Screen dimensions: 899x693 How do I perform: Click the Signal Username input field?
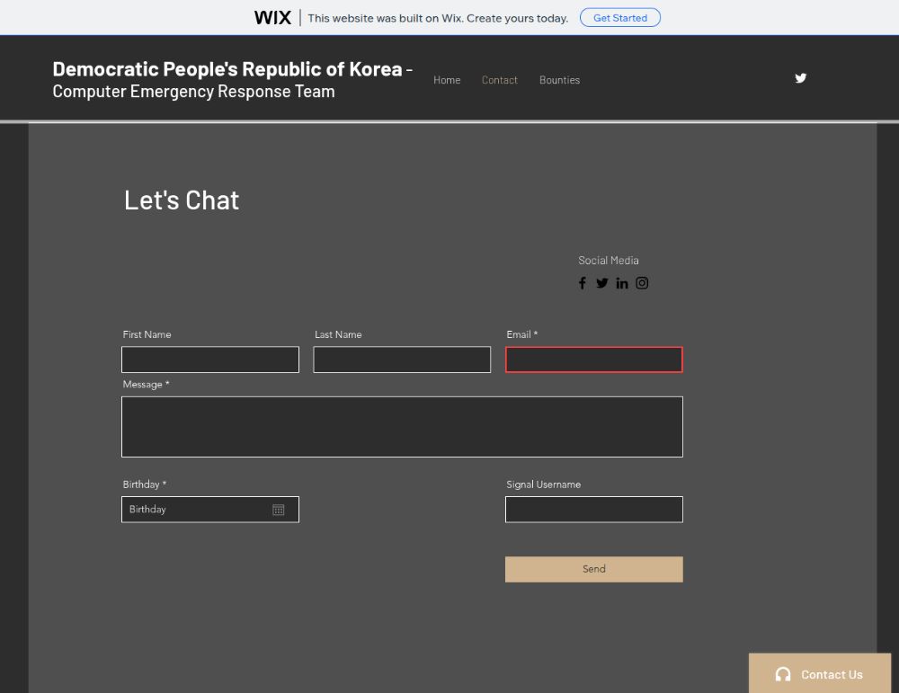pyautogui.click(x=593, y=510)
